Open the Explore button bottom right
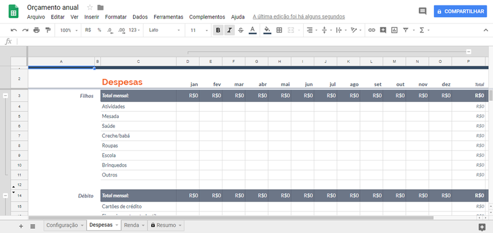493x233 pixels. coord(481,227)
